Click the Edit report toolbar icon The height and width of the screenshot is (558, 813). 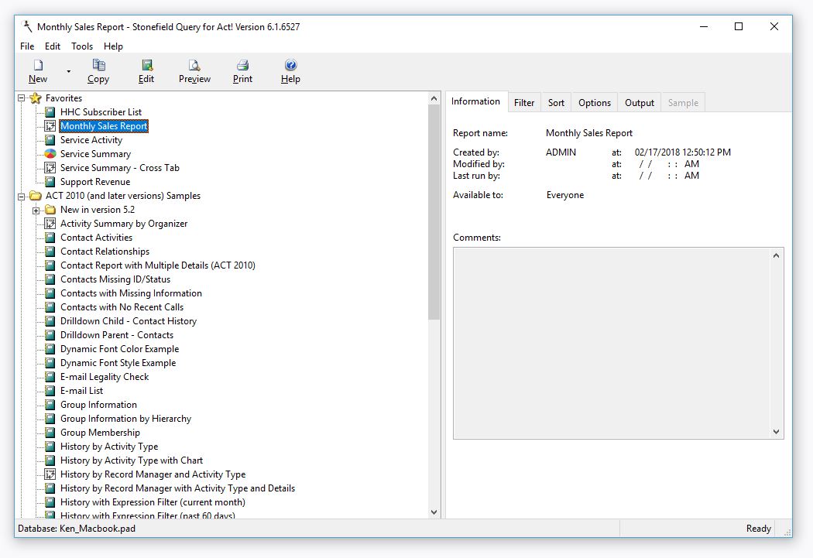(x=147, y=65)
